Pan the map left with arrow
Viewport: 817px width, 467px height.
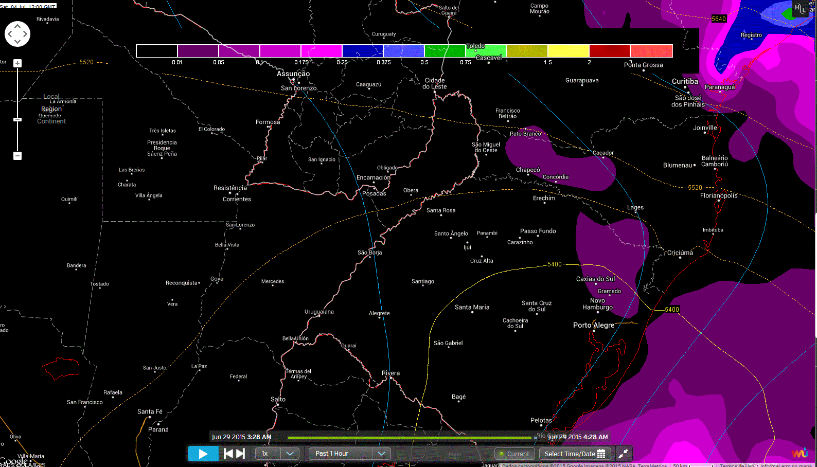pos(10,34)
